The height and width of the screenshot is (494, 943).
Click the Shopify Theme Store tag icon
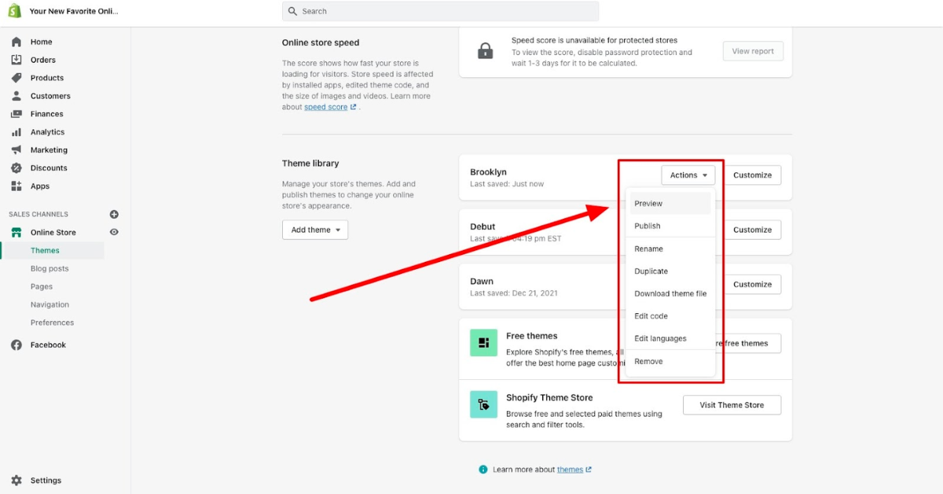tap(483, 404)
